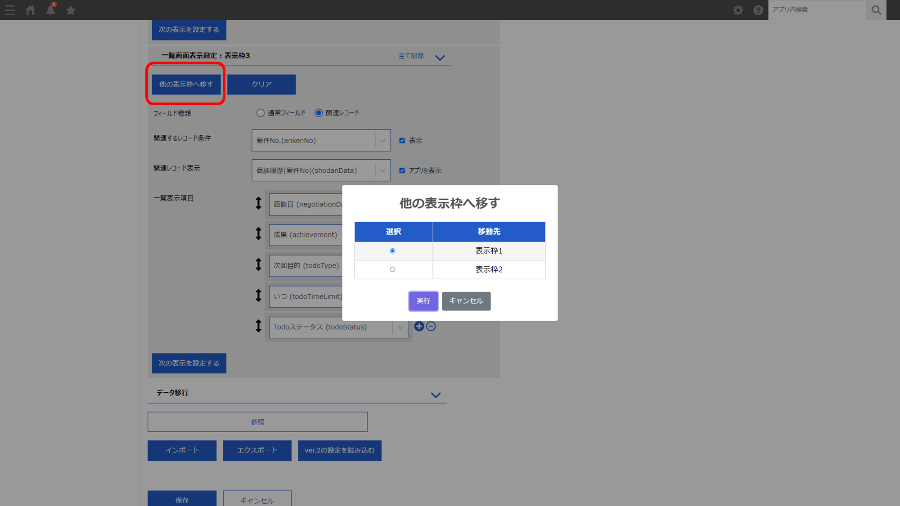Click インポート button
The width and height of the screenshot is (900, 506).
[182, 450]
